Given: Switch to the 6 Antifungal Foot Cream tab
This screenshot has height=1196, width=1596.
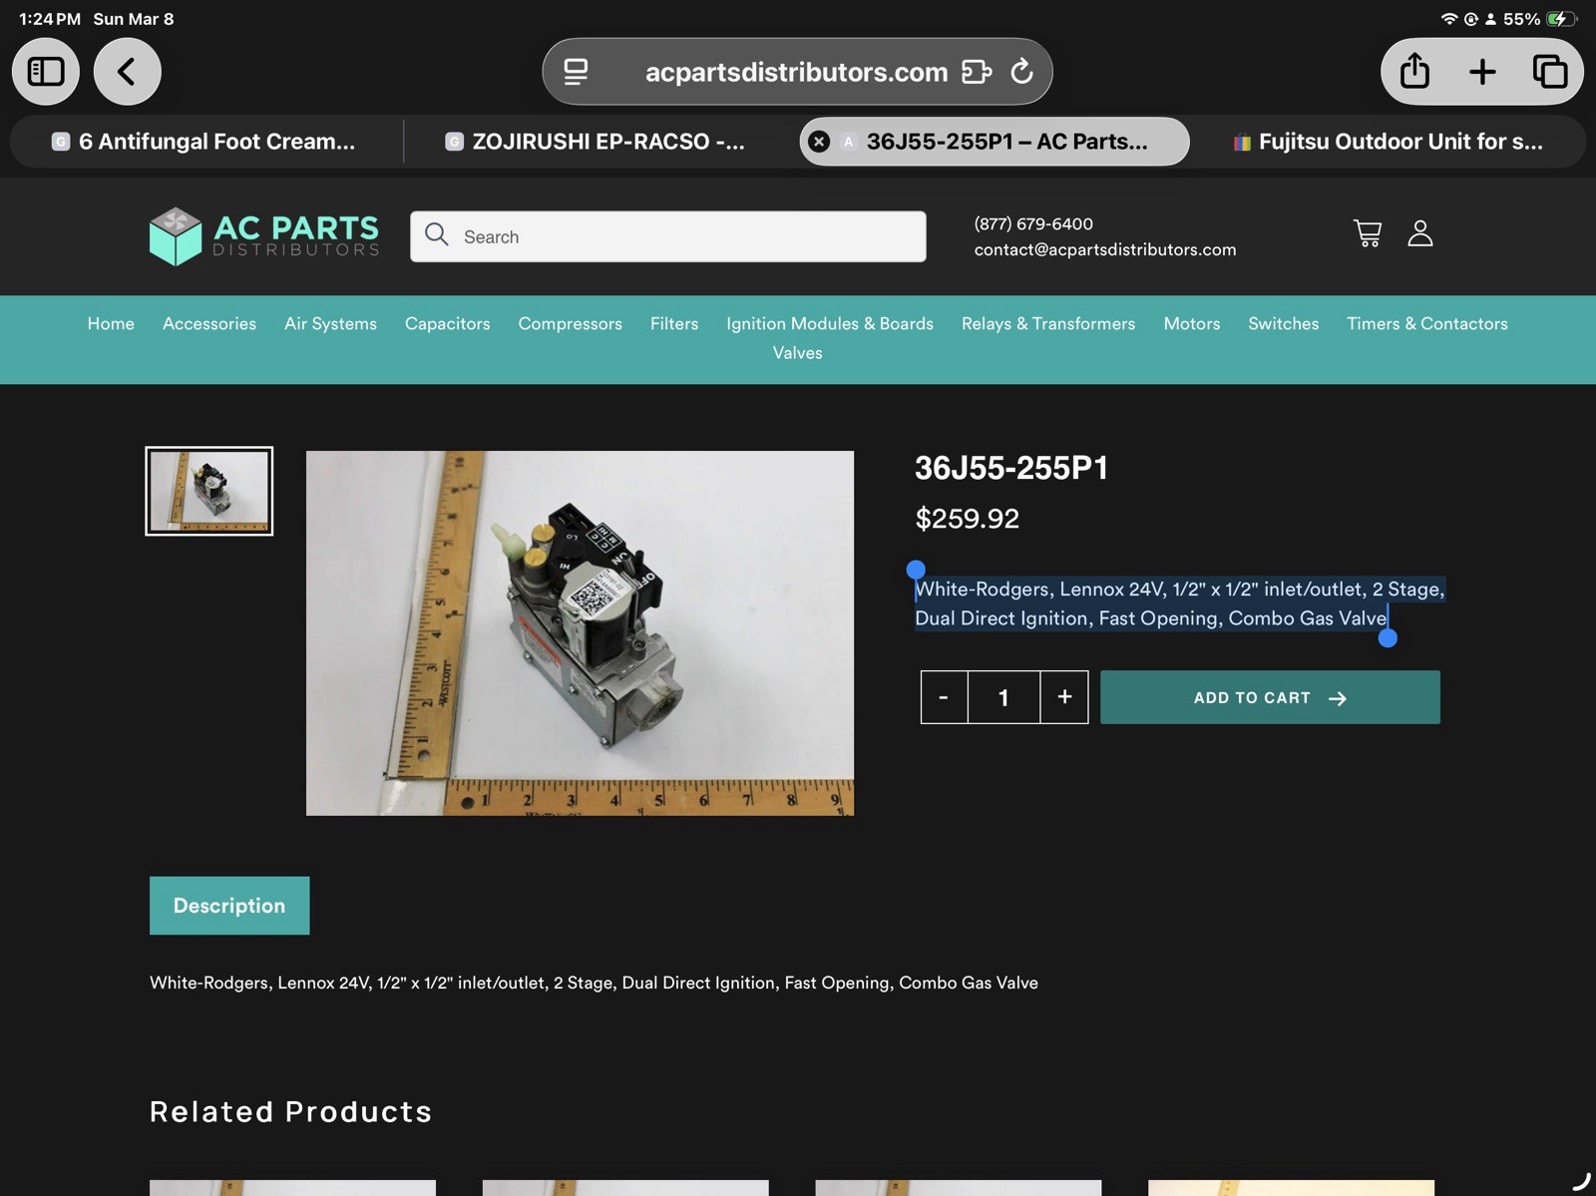Looking at the screenshot, I should 204,142.
